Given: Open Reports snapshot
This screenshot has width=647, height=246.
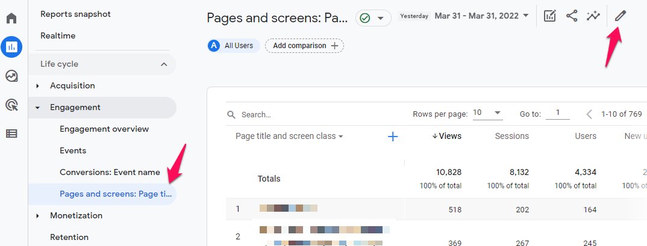Looking at the screenshot, I should (x=75, y=14).
